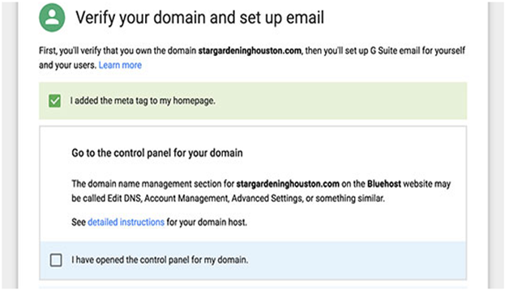
Task: Open the Learn more link
Action: pyautogui.click(x=120, y=65)
